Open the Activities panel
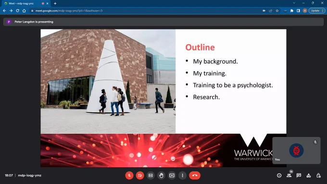Image resolution: width=327 pixels, height=184 pixels. (x=309, y=175)
